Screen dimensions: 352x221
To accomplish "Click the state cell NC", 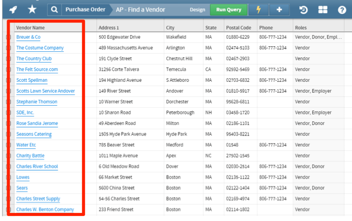I will pyautogui.click(x=208, y=155).
